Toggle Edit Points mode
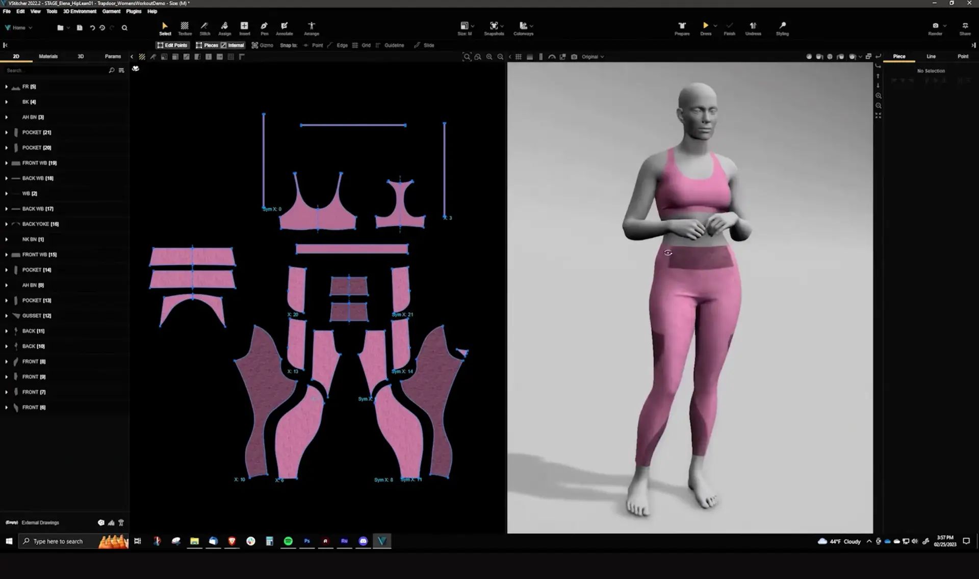979x579 pixels. pos(172,45)
